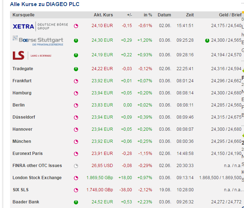
Task: Open the Frankfurt quote source
Action: pyautogui.click(x=22, y=81)
